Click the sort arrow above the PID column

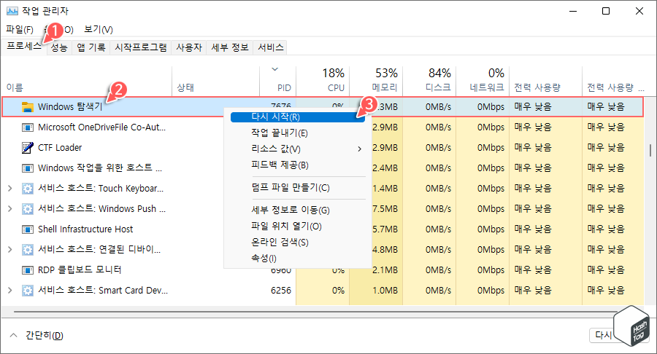[x=275, y=69]
